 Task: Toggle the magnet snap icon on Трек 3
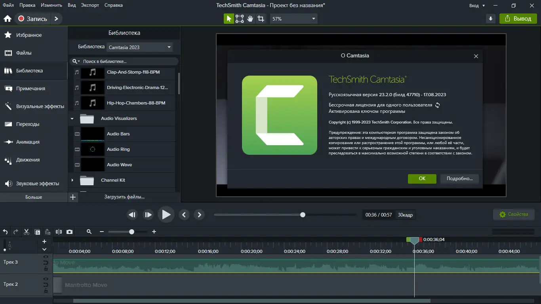[46, 263]
